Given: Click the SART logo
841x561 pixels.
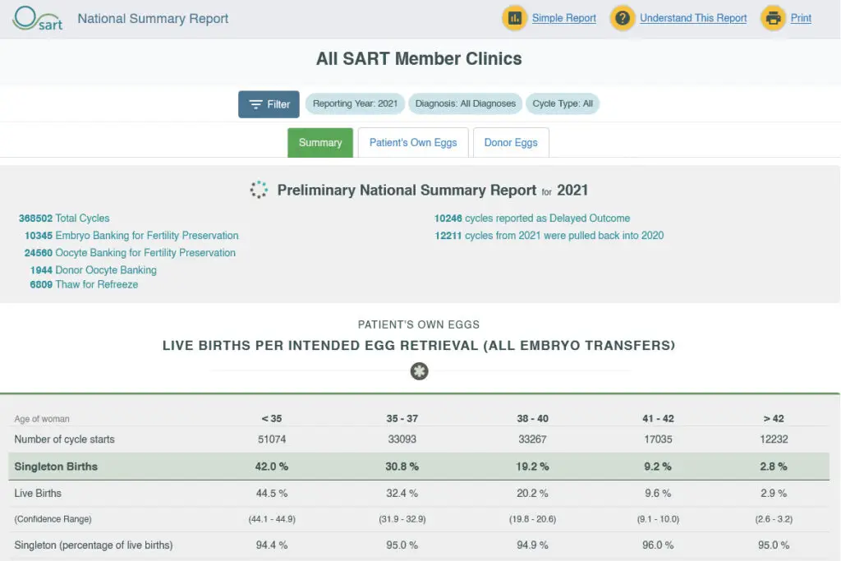Looking at the screenshot, I should 38,18.
